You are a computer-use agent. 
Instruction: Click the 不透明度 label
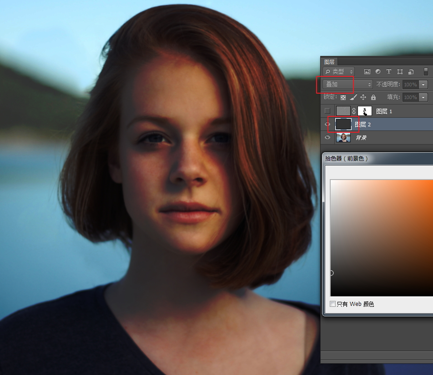pyautogui.click(x=388, y=85)
